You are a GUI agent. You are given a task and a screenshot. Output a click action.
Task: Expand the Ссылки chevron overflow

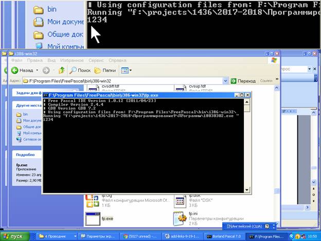[277, 79]
